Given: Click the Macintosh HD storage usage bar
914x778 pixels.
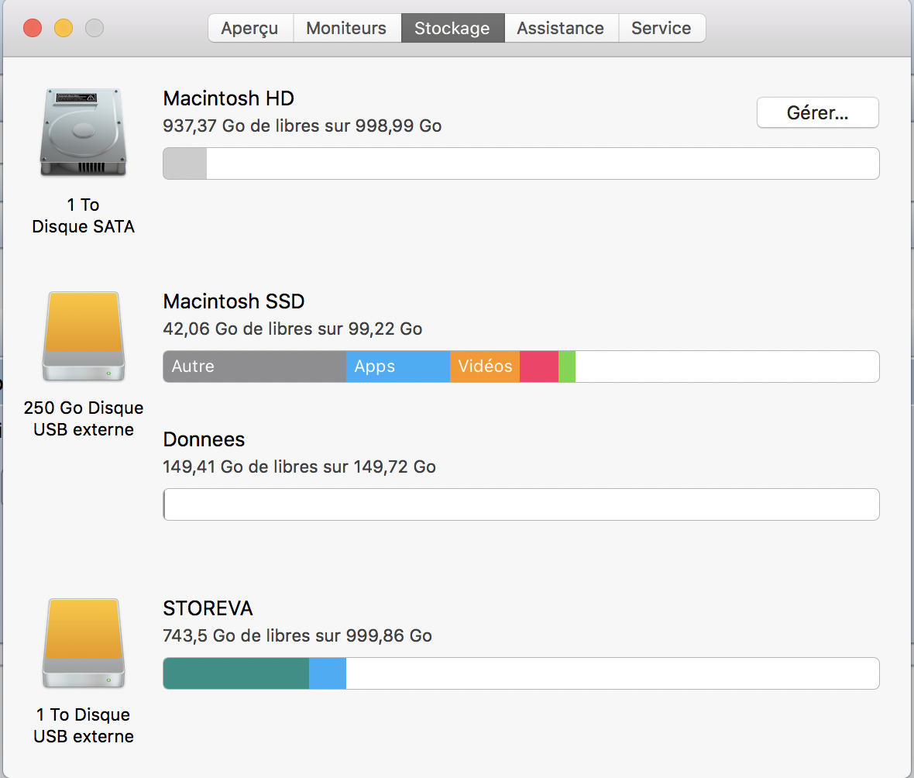Looking at the screenshot, I should pos(521,164).
